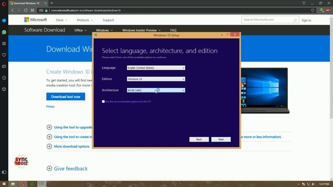
Task: Expand the Store menu
Action: tap(61, 20)
